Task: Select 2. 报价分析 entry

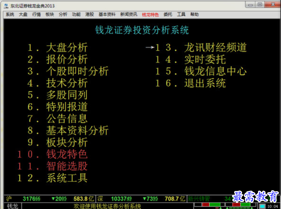Action: coord(57,59)
